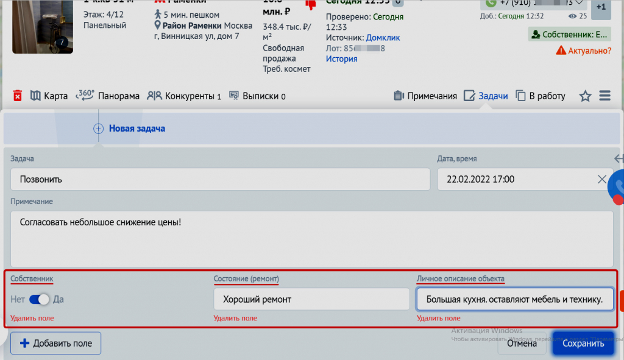The height and width of the screenshot is (360, 624).
Task: Click the Сохранить button
Action: point(583,343)
